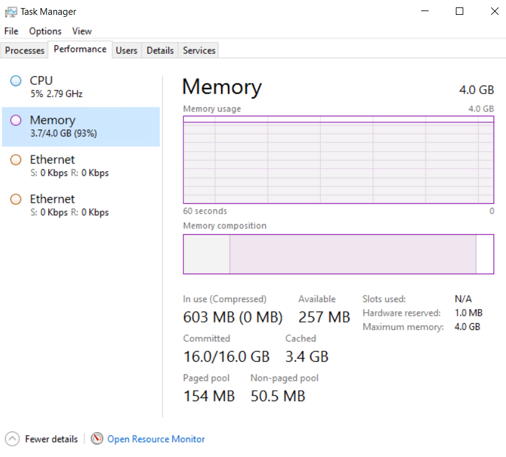Click the Memory composition bar

click(338, 253)
